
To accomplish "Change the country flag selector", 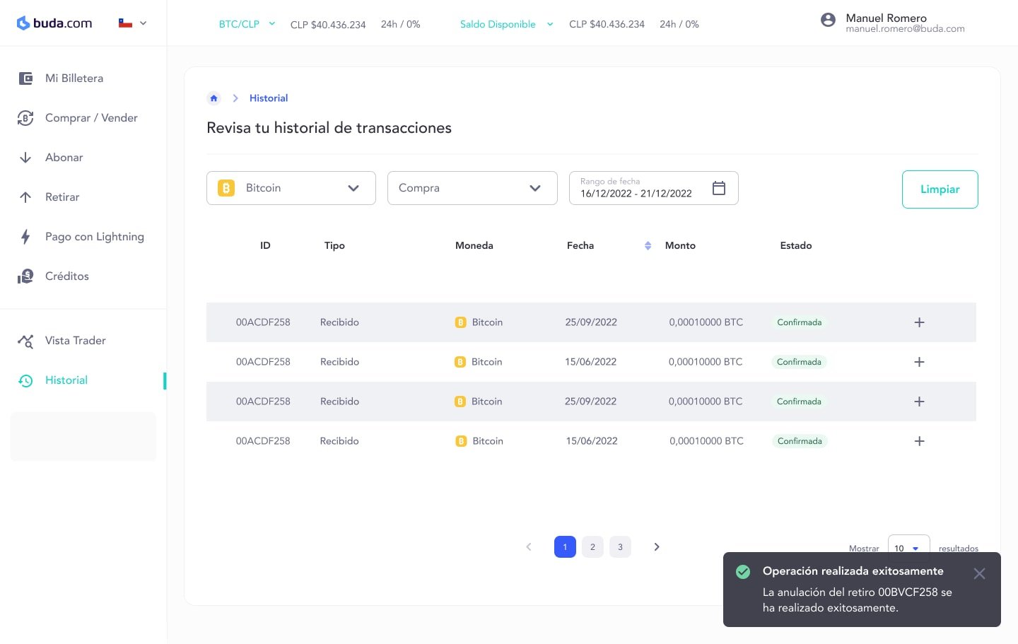I will [132, 23].
